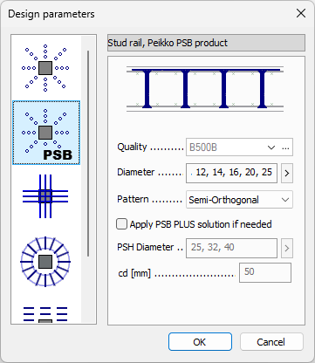Screen dimensions: 315x363
Task: Open arrow button beside PSH Diameter field
Action: pyautogui.click(x=287, y=249)
